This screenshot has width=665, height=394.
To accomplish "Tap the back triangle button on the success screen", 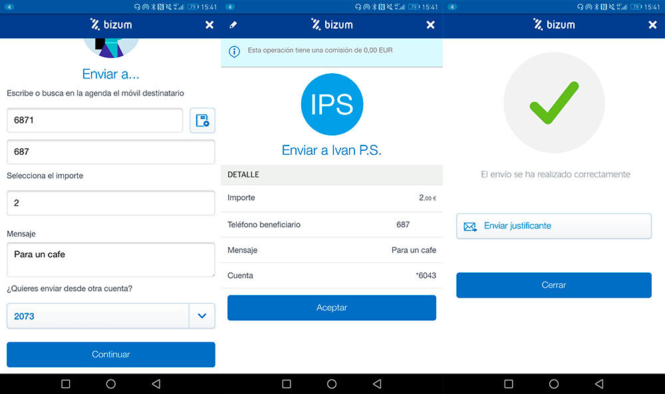I will [599, 384].
